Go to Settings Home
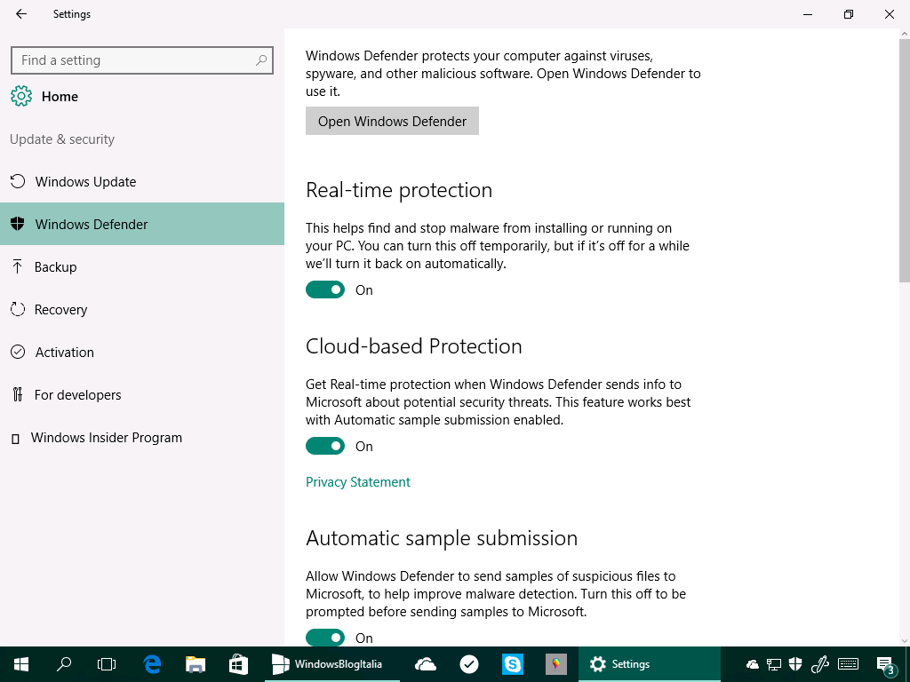The height and width of the screenshot is (682, 910). 142,96
